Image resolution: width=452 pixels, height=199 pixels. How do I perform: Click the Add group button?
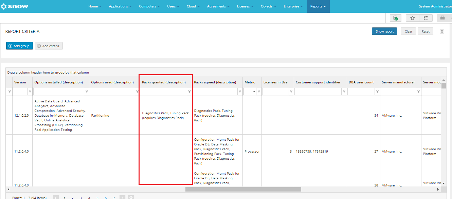coord(19,46)
